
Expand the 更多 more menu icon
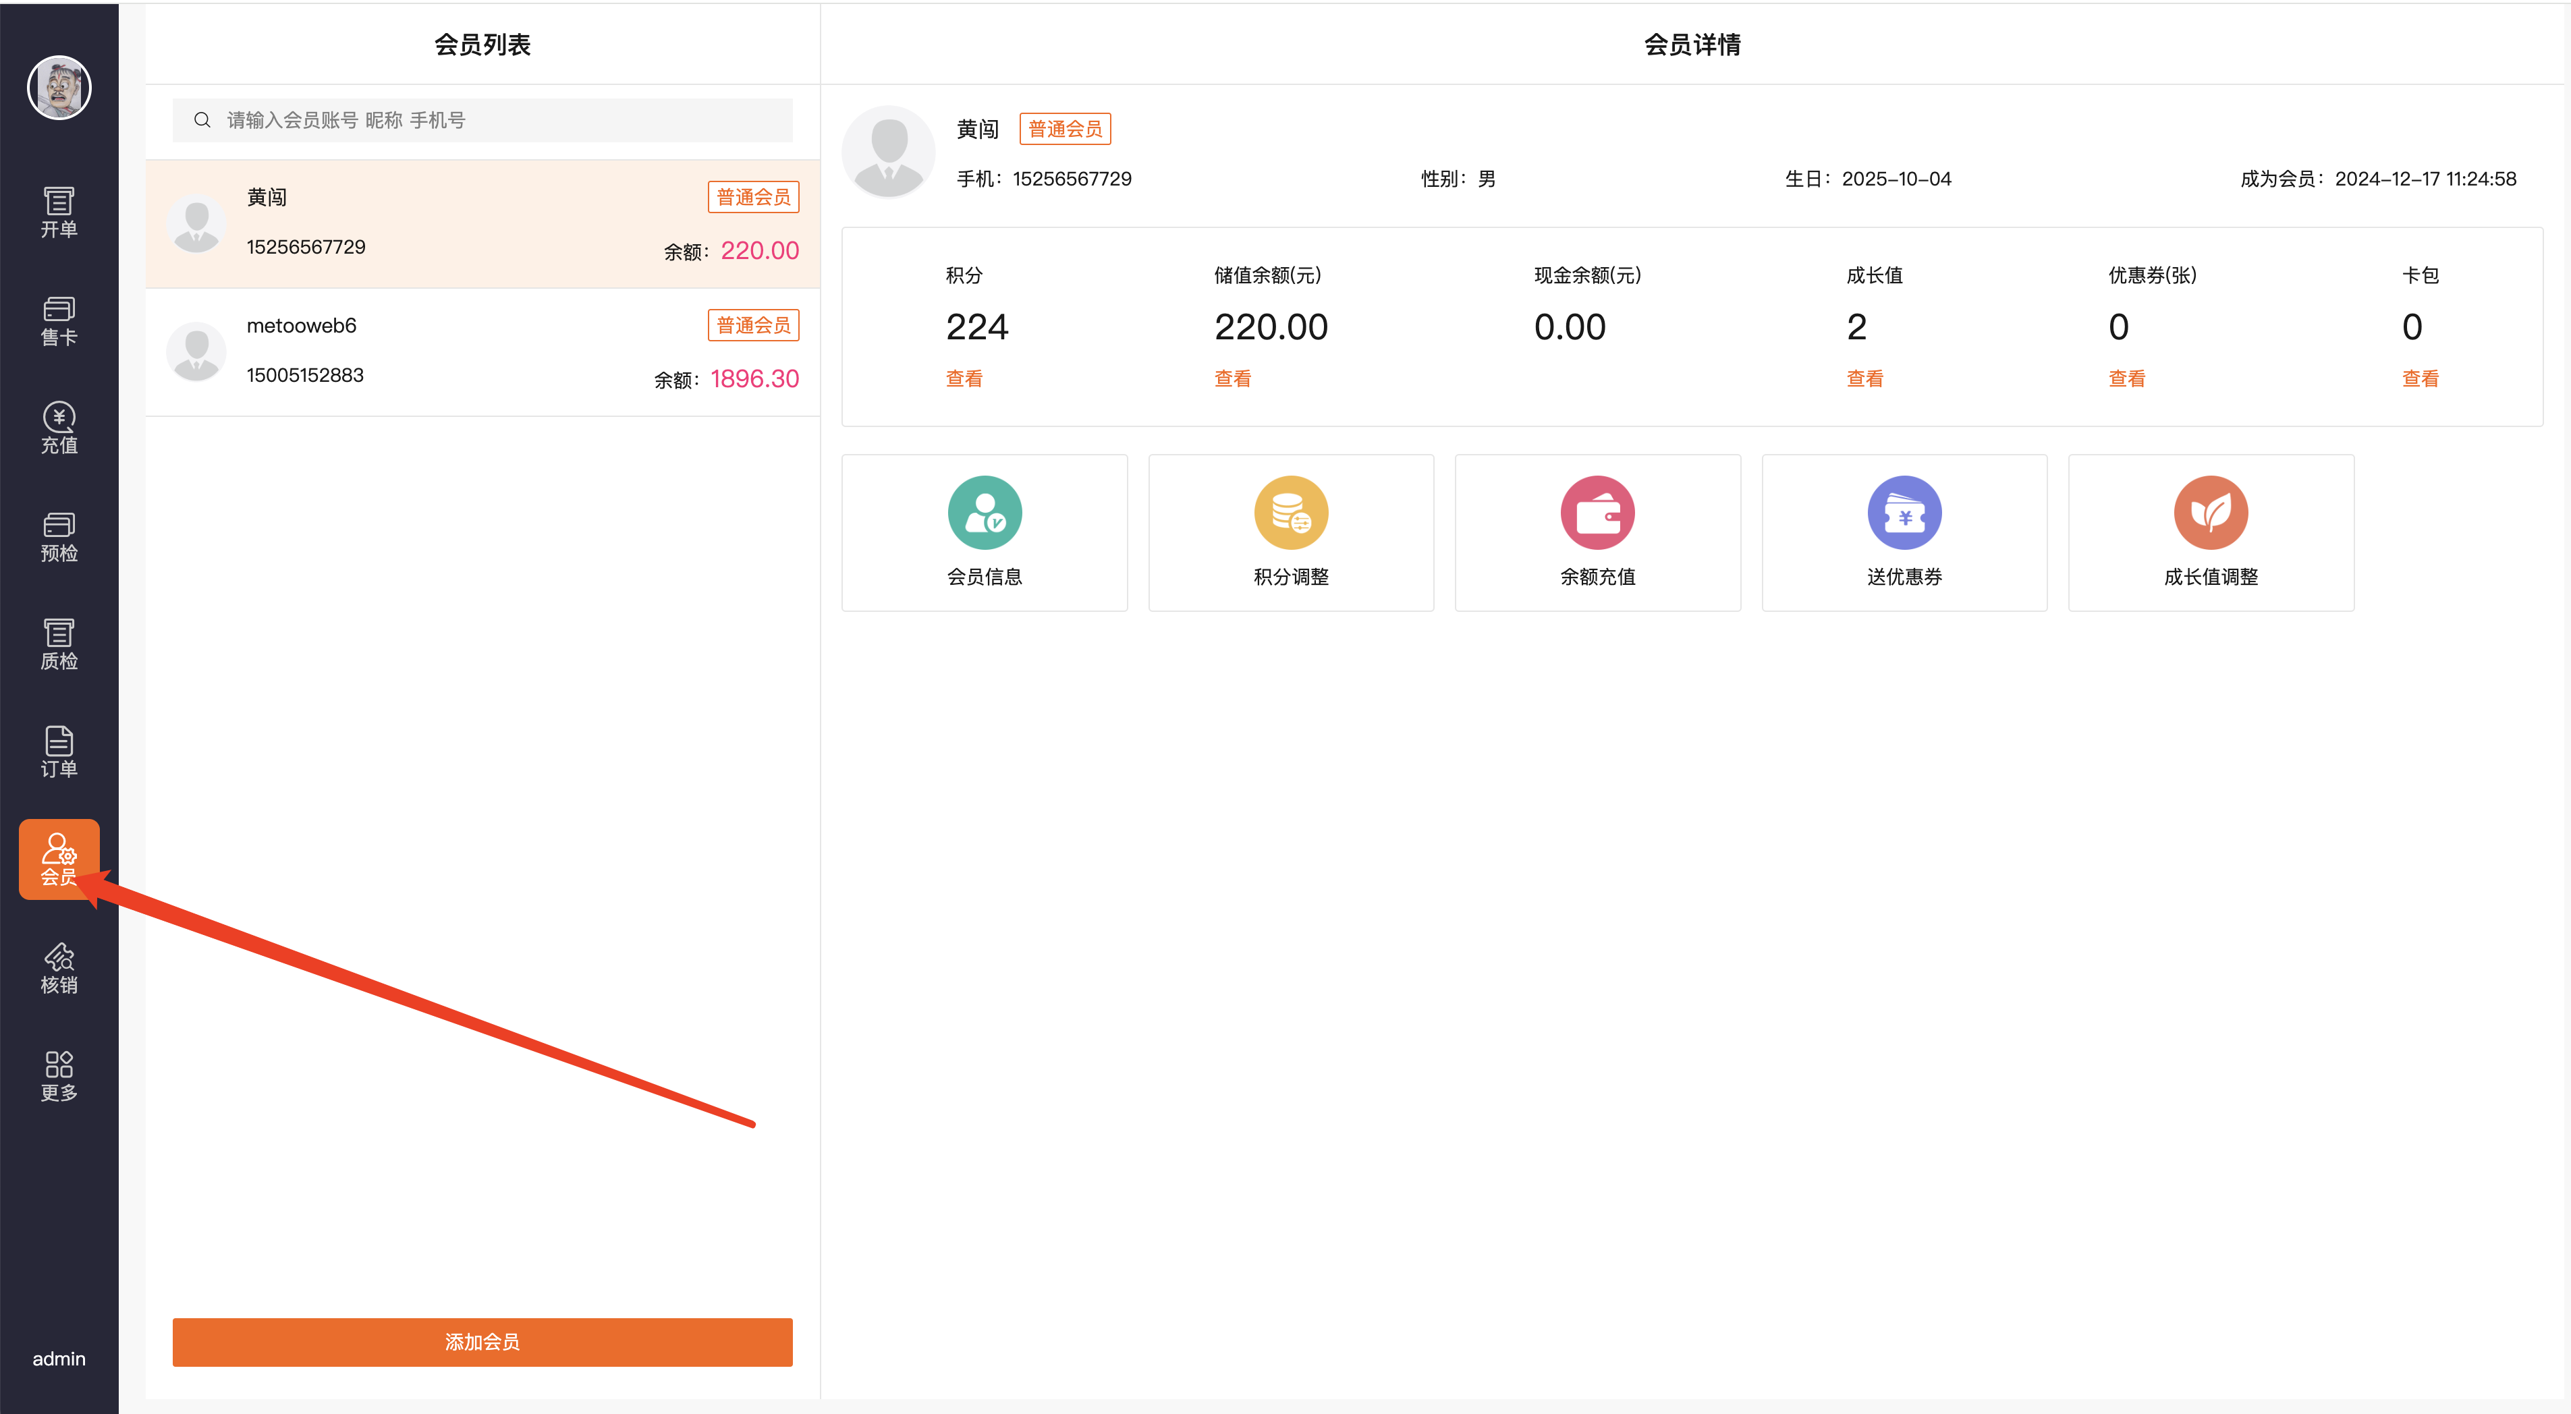[59, 1076]
